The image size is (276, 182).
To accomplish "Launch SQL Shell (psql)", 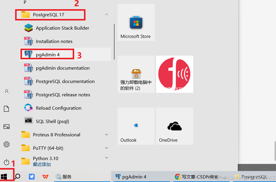I will coord(65,121).
